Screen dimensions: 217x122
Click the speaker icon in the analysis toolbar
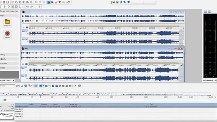coord(29,86)
